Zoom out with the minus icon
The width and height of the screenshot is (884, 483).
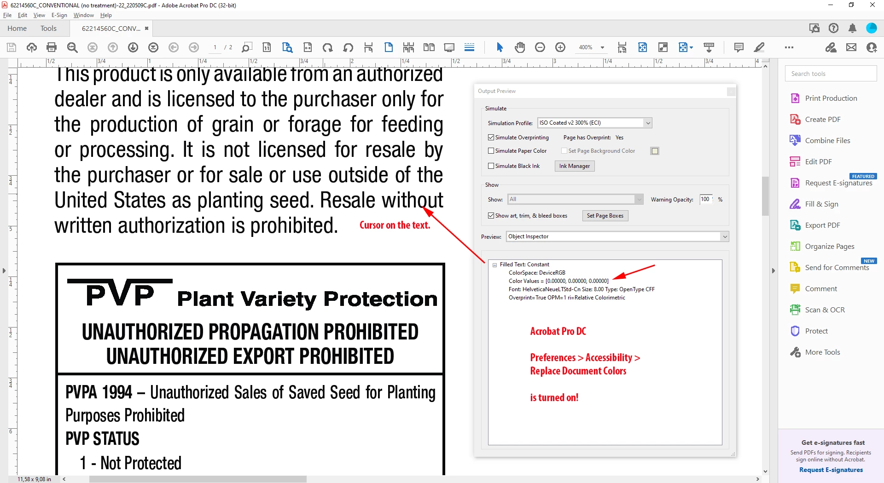540,47
